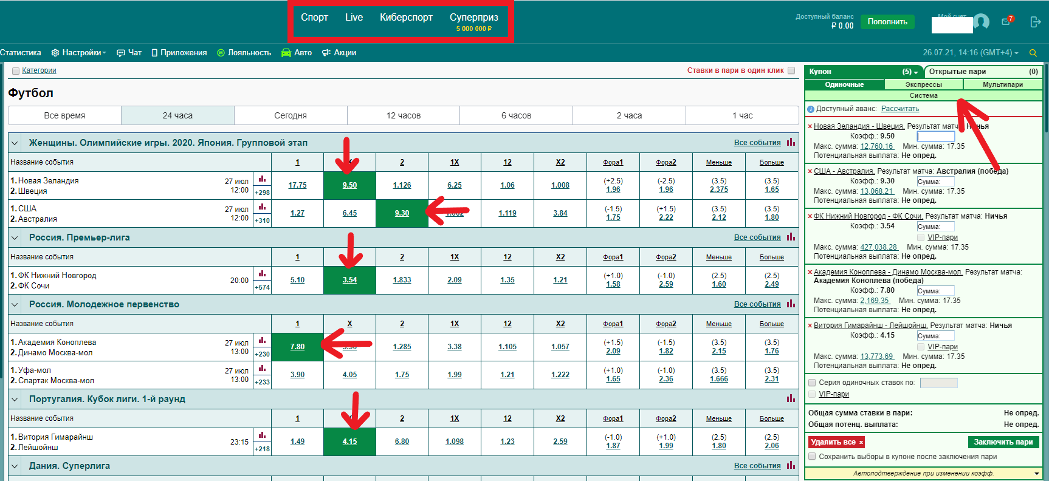
Task: Open Olympic women's tournament chart icon
Action: coord(791,142)
